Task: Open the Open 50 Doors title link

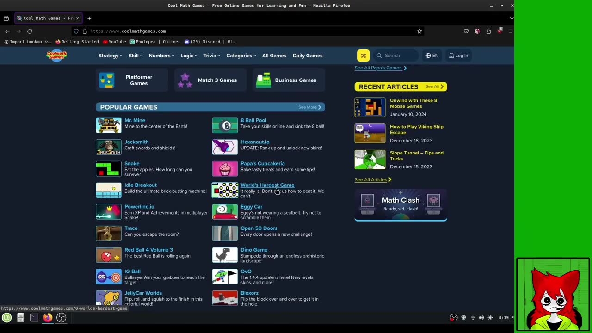Action: [x=259, y=228]
